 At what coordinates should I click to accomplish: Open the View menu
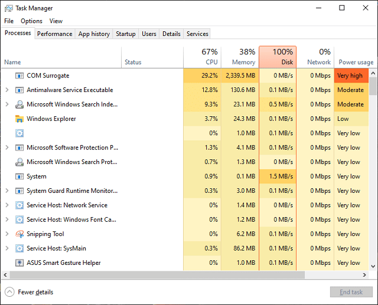point(56,21)
